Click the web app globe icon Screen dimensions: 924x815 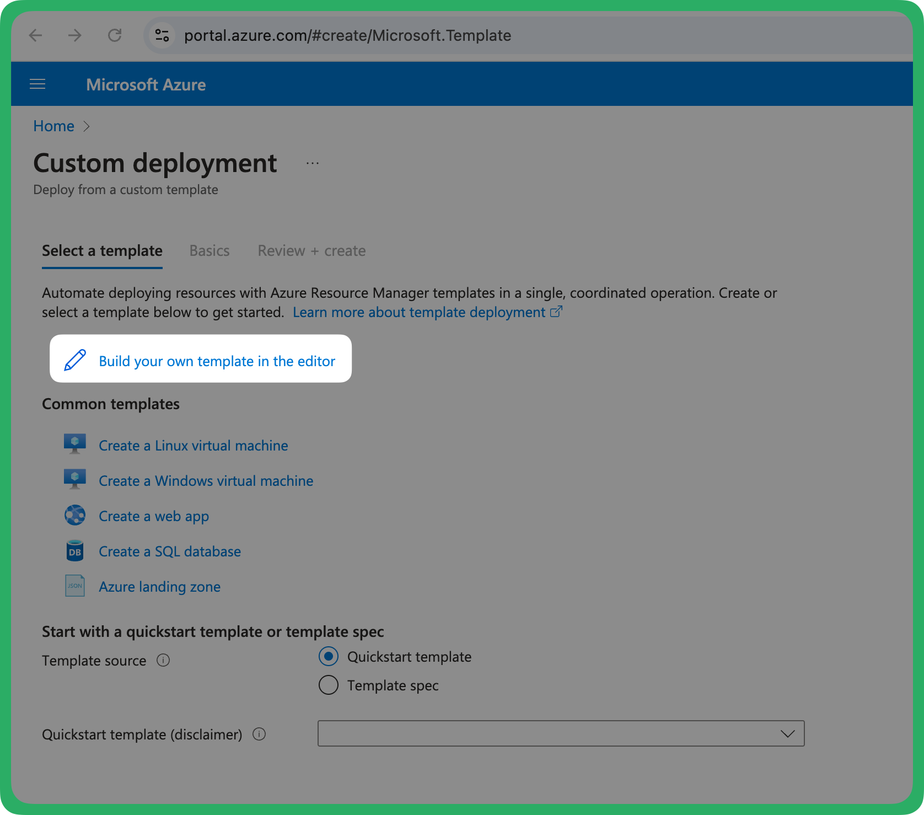[75, 515]
